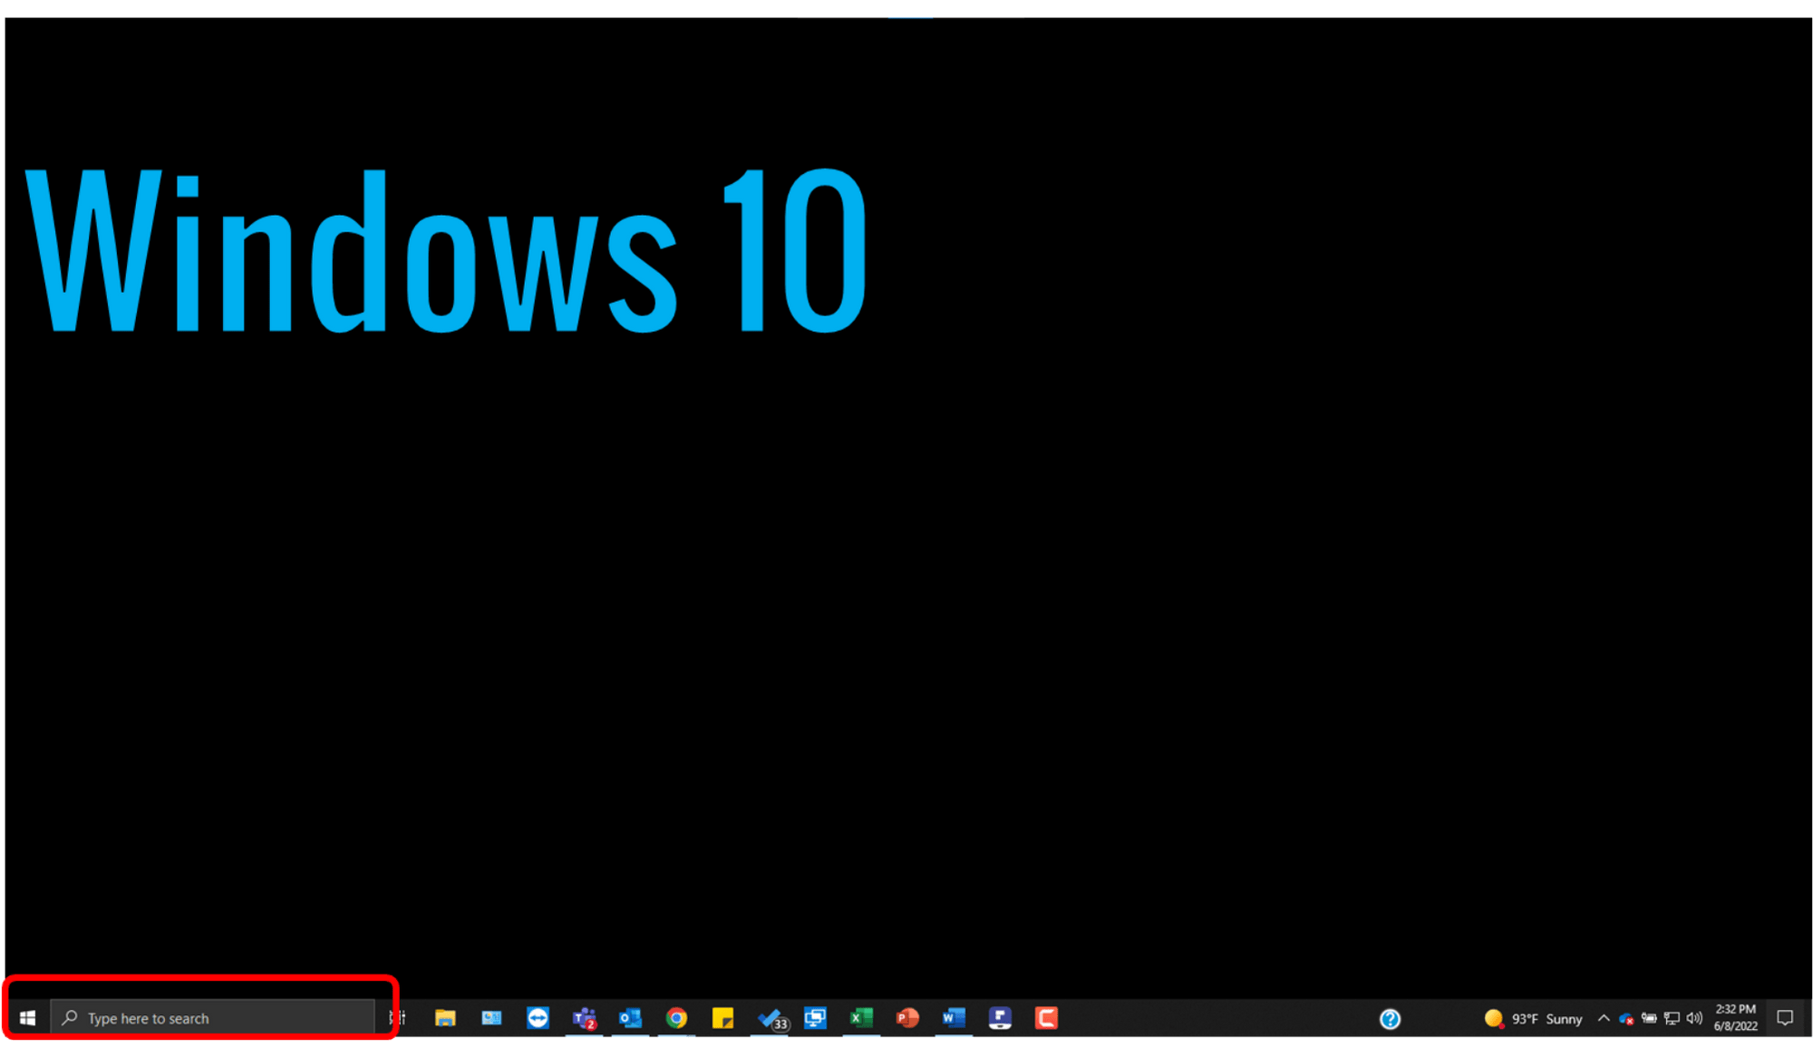The image size is (1813, 1057).
Task: Switch to PowerPoint on the taskbar
Action: [x=907, y=1018]
